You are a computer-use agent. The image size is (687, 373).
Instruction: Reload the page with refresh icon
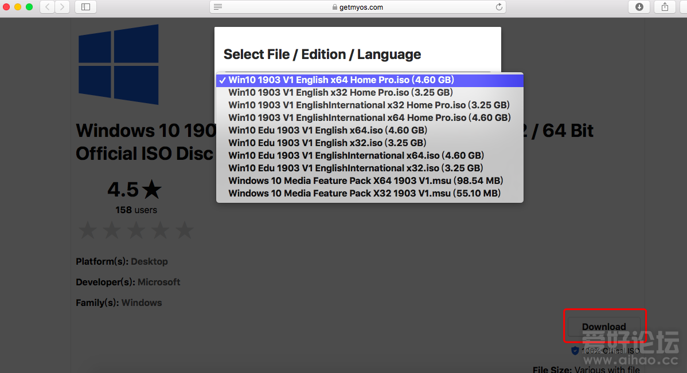point(499,7)
